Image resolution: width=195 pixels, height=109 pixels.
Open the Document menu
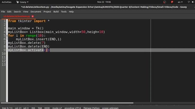(x=36, y=12)
